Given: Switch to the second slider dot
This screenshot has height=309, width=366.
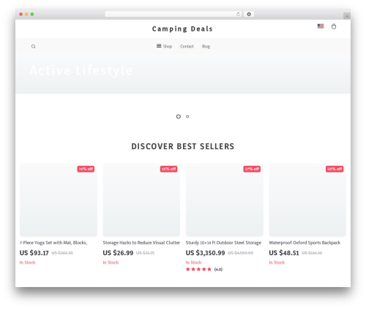Looking at the screenshot, I should [x=187, y=117].
